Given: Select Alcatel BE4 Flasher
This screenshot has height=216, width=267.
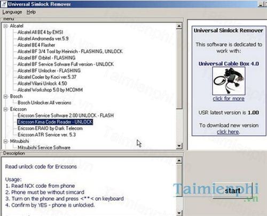Looking at the screenshot, I should click(x=36, y=45).
